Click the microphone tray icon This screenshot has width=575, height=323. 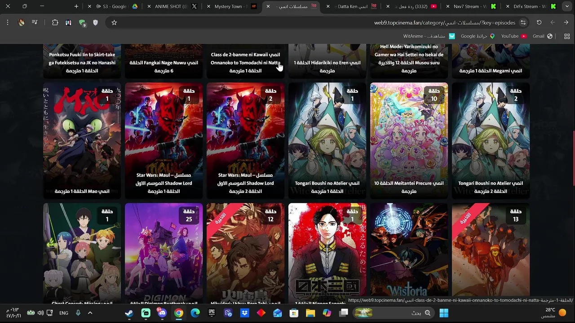coord(78,313)
